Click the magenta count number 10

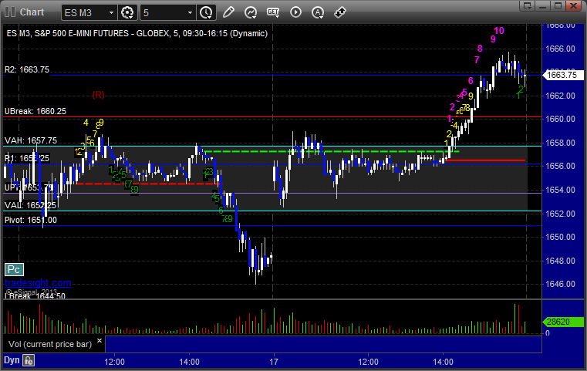click(x=499, y=31)
